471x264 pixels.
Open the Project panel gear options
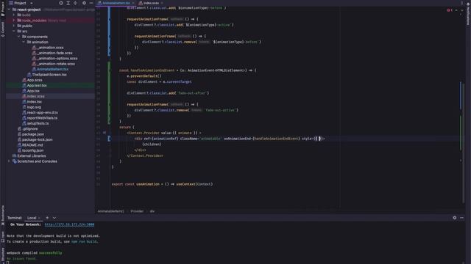coord(84,3)
